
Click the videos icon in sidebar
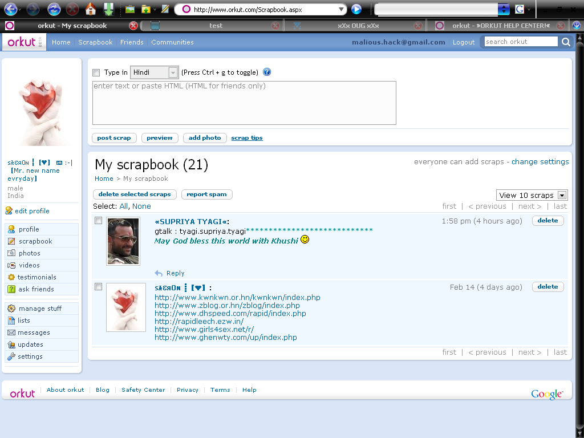[x=11, y=265]
